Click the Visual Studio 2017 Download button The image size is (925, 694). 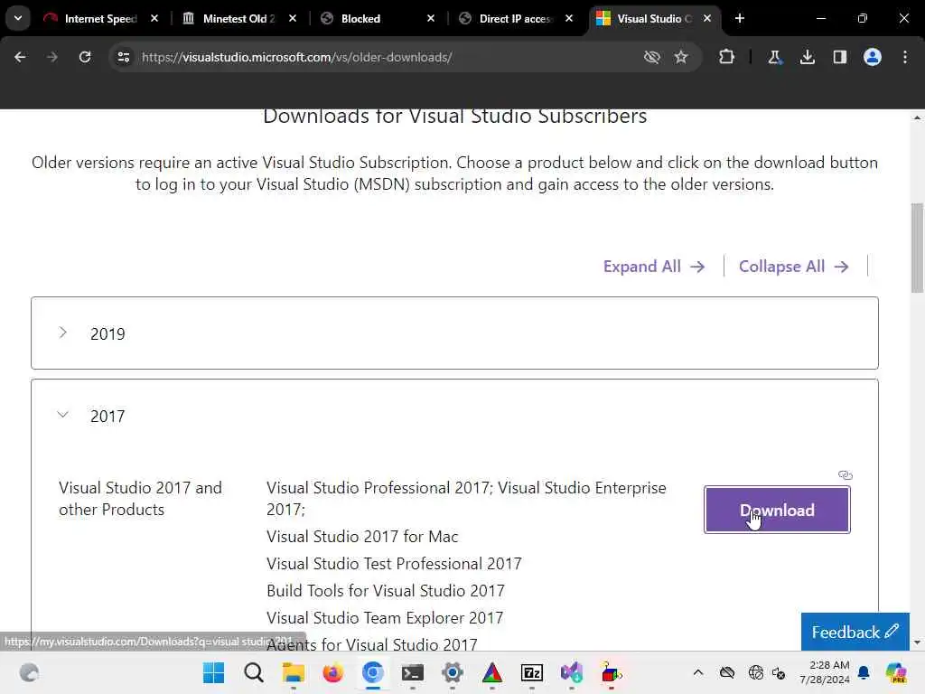(x=777, y=510)
